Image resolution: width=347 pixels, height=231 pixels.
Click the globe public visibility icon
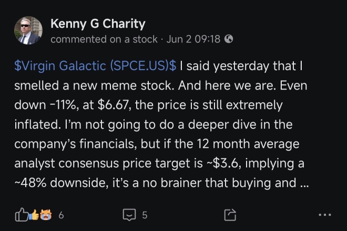pos(229,39)
